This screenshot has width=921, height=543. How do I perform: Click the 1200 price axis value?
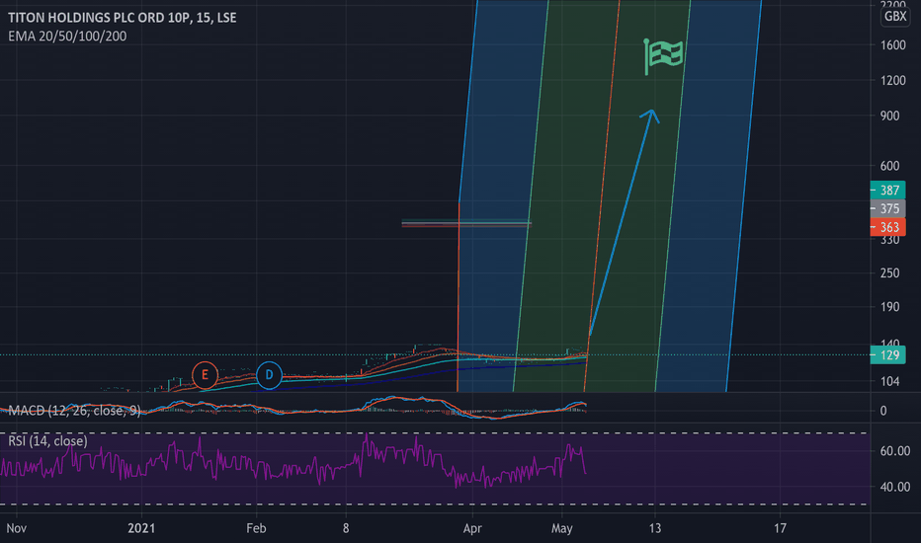(x=892, y=80)
